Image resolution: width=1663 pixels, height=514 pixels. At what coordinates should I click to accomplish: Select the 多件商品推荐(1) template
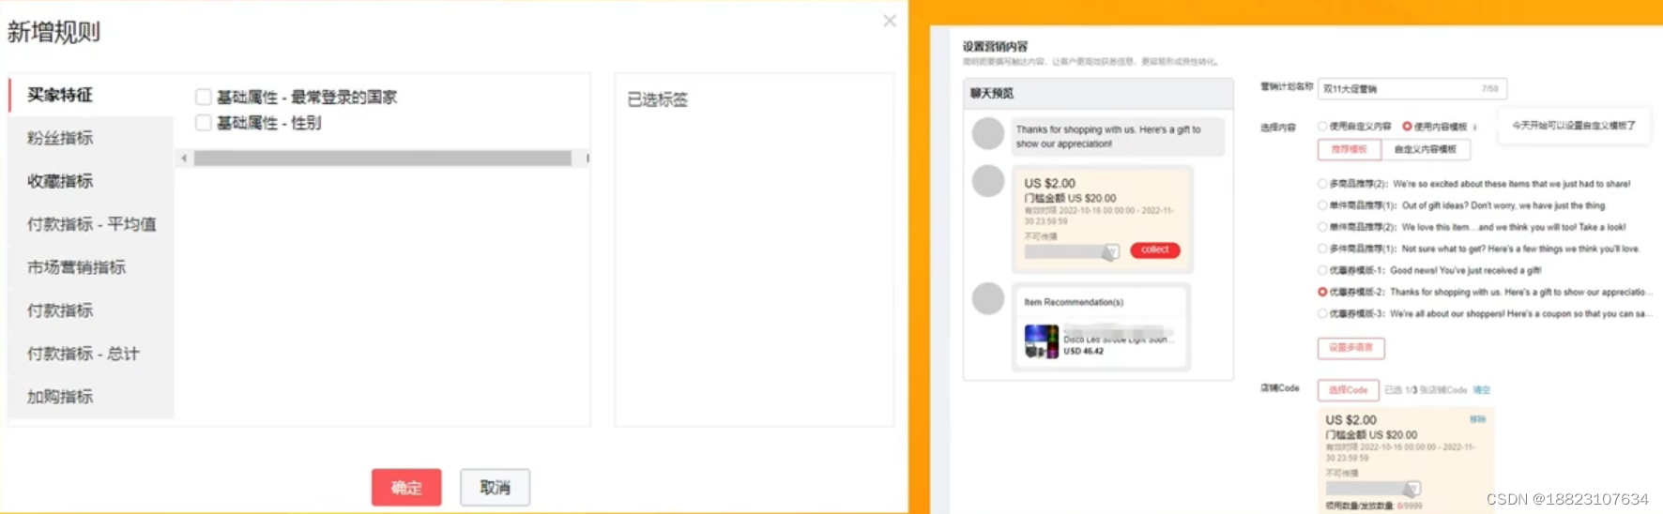click(1322, 249)
